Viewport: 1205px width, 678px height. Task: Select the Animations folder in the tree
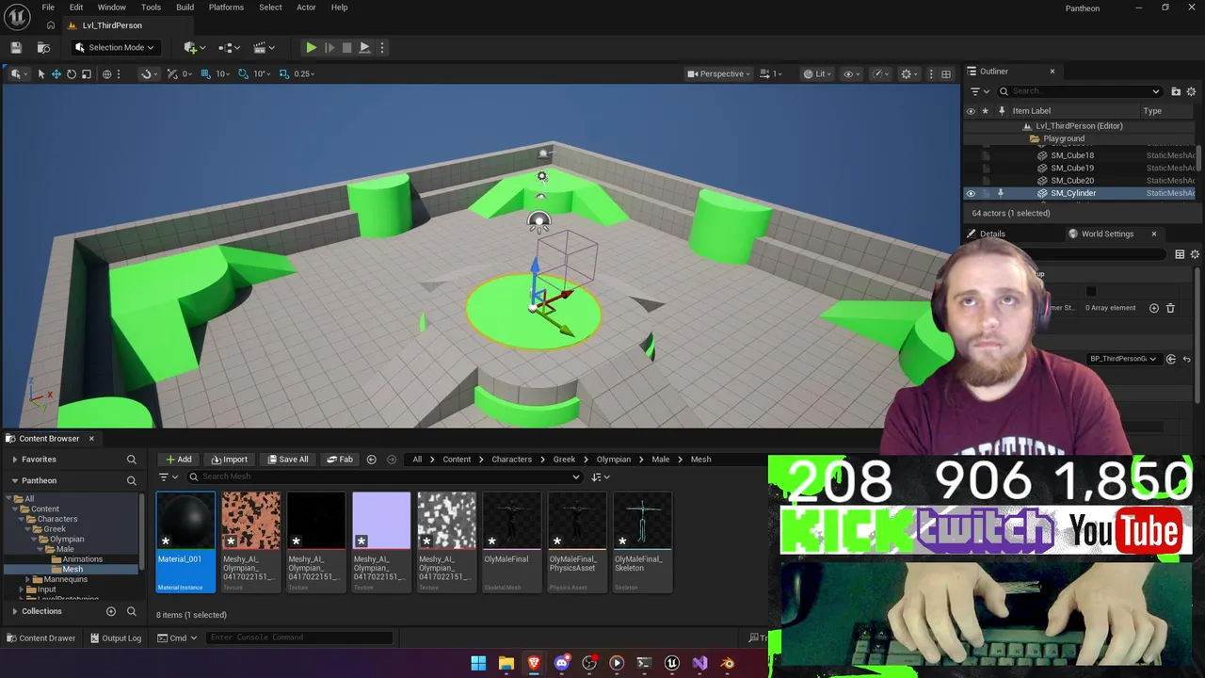pyautogui.click(x=83, y=559)
